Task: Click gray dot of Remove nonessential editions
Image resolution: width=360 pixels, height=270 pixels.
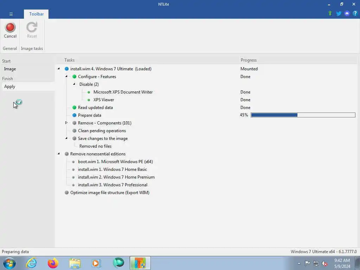Action: (66, 154)
